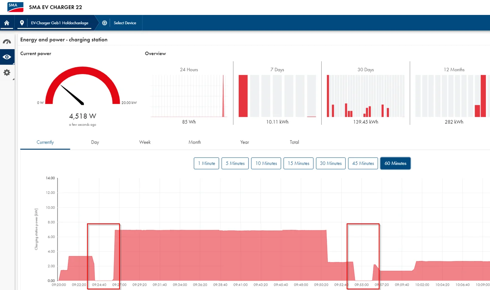Click the 30 Days overview chart
The height and width of the screenshot is (290, 490).
(366, 95)
